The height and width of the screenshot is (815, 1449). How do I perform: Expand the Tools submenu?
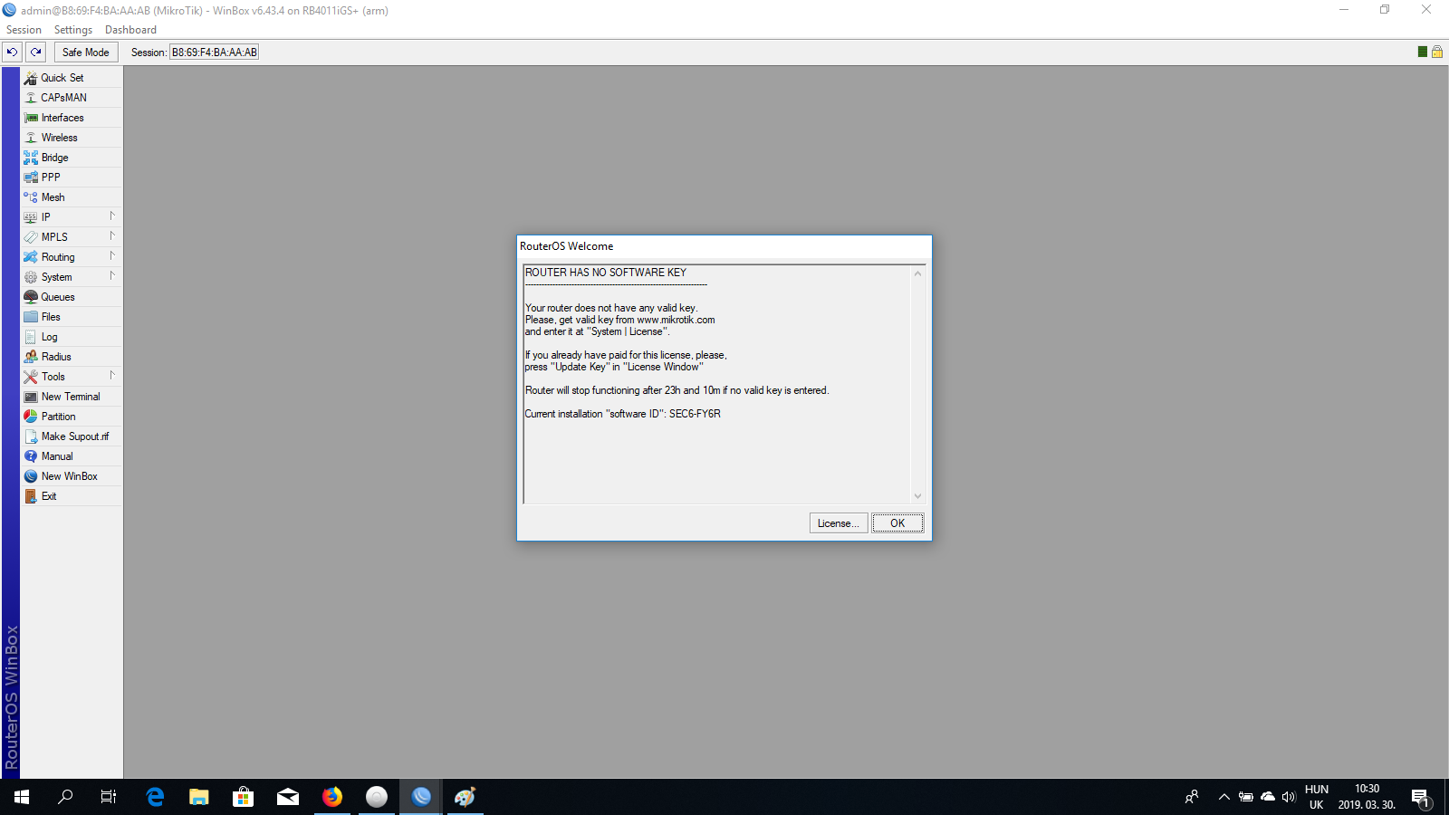[x=72, y=377]
